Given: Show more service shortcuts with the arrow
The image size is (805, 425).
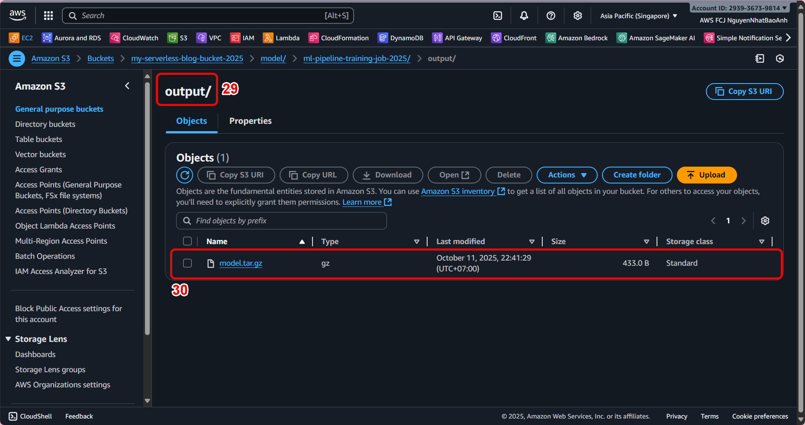Looking at the screenshot, I should [x=789, y=38].
